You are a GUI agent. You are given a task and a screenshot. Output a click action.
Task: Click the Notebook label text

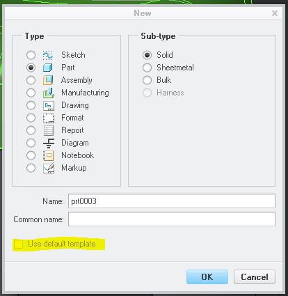click(x=78, y=155)
